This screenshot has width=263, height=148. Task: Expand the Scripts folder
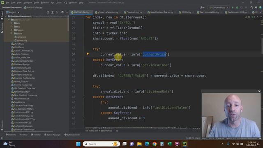[x=12, y=30]
